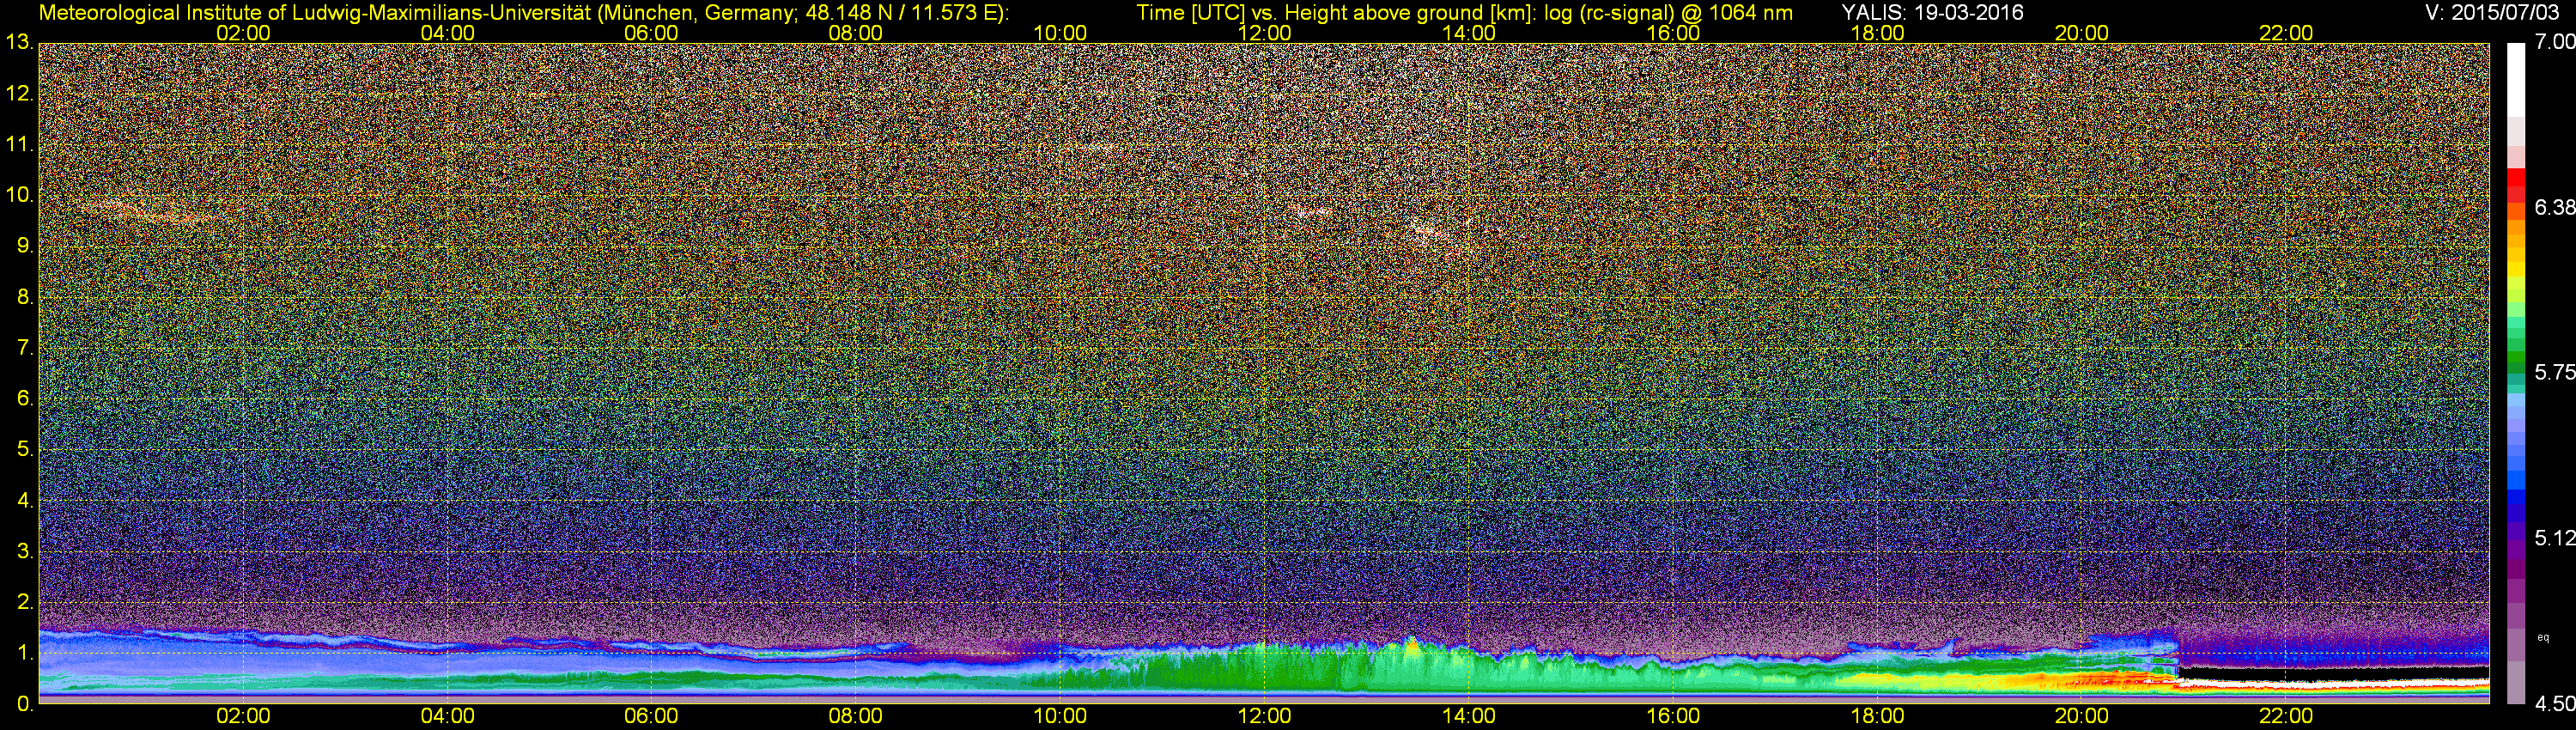Viewport: 2576px width, 730px height.
Task: Click the 1. km height axis label
Action: [x=24, y=653]
